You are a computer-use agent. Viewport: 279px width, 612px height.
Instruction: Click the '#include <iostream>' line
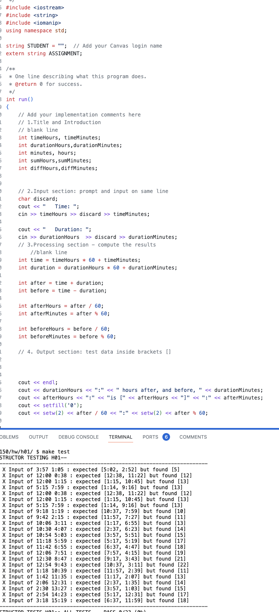point(35,8)
